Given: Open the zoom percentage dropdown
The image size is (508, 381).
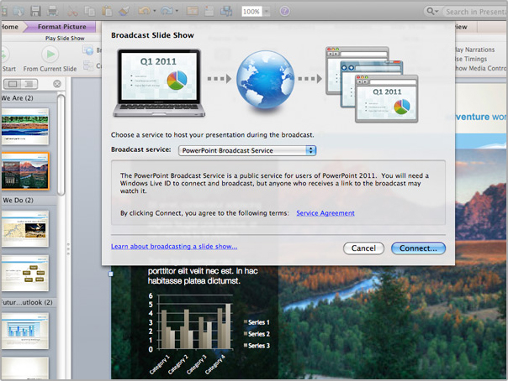Looking at the screenshot, I should point(266,12).
